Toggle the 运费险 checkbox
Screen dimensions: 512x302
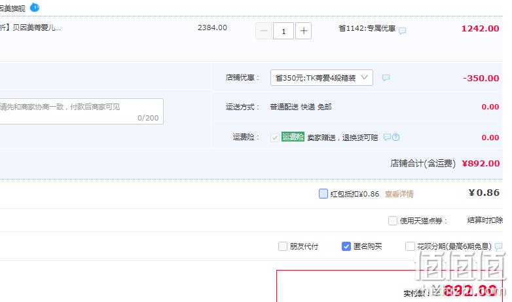275,138
